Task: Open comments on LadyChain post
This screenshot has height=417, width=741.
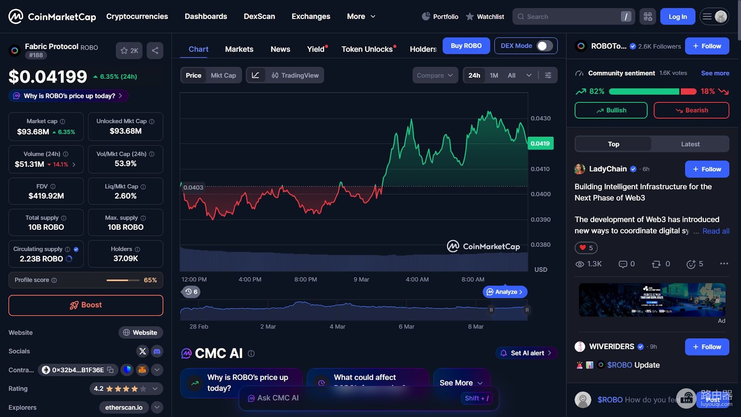Action: (627, 264)
